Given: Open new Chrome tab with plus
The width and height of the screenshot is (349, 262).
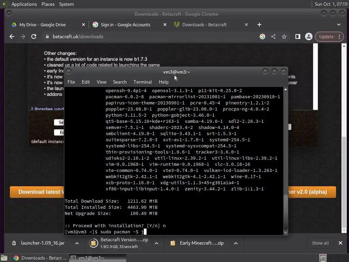Looking at the screenshot, I should 259,25.
